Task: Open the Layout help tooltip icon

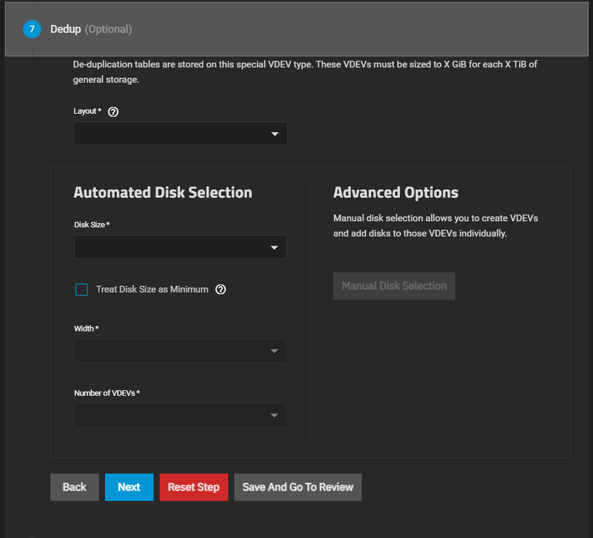Action: coord(112,112)
